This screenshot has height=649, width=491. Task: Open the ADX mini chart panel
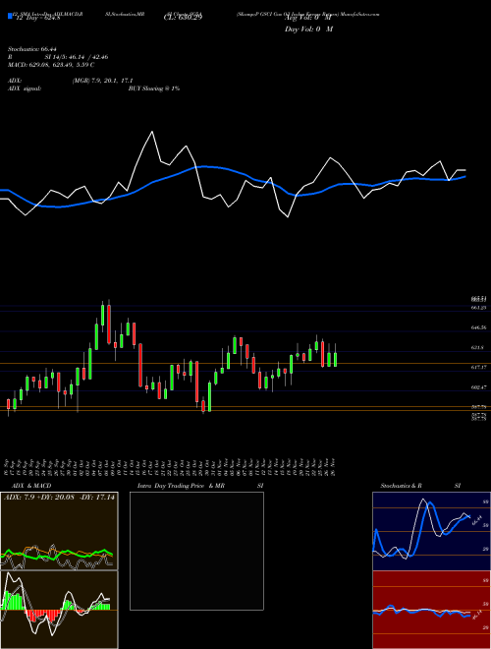[x=59, y=531]
